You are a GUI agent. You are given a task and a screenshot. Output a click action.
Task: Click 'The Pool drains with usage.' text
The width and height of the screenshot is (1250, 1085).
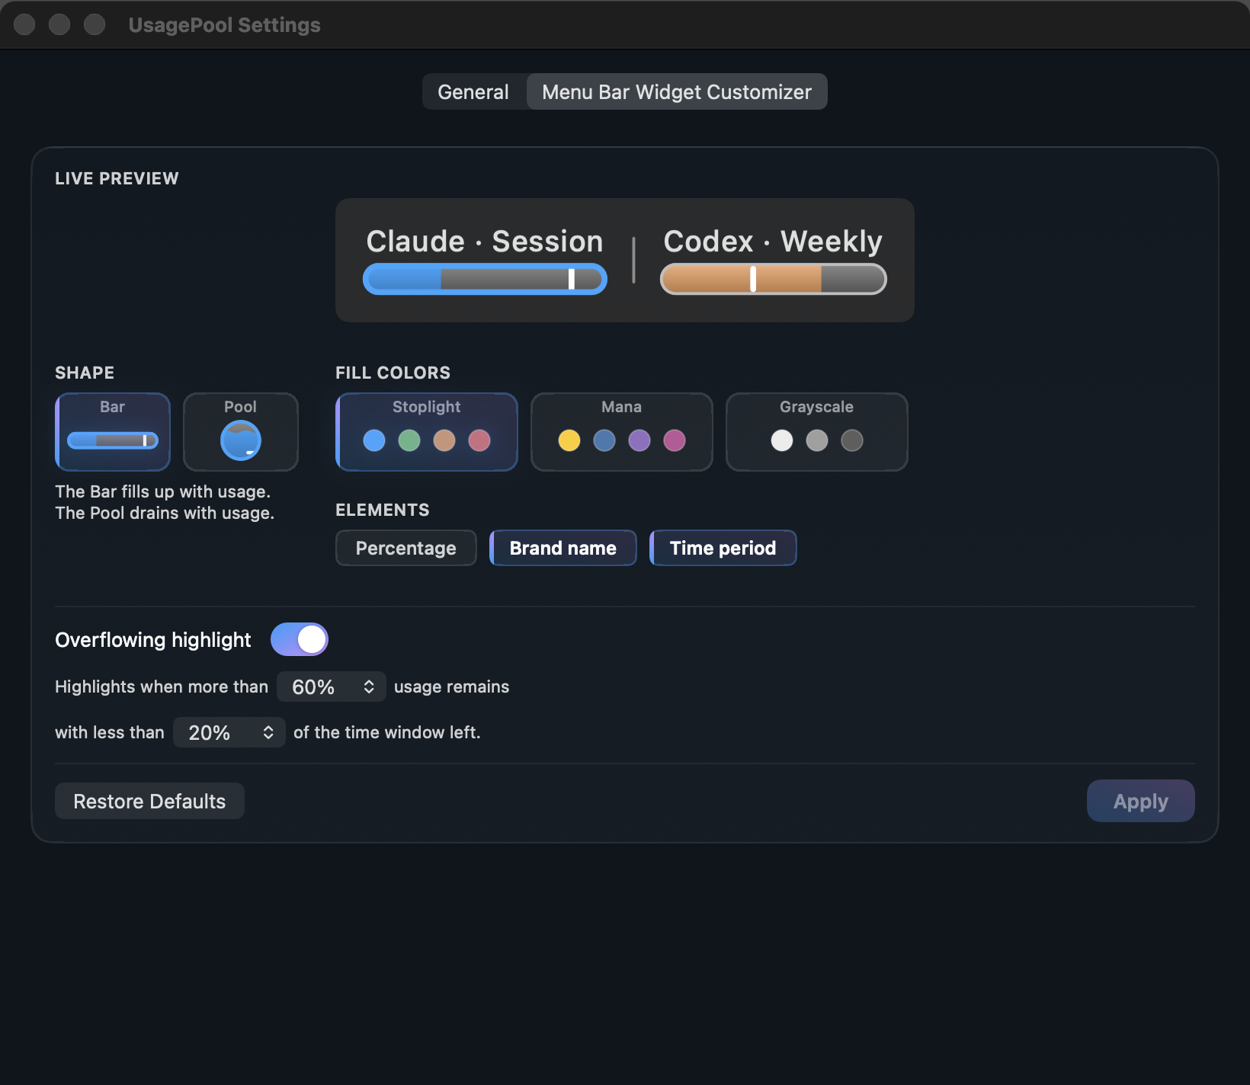click(165, 513)
